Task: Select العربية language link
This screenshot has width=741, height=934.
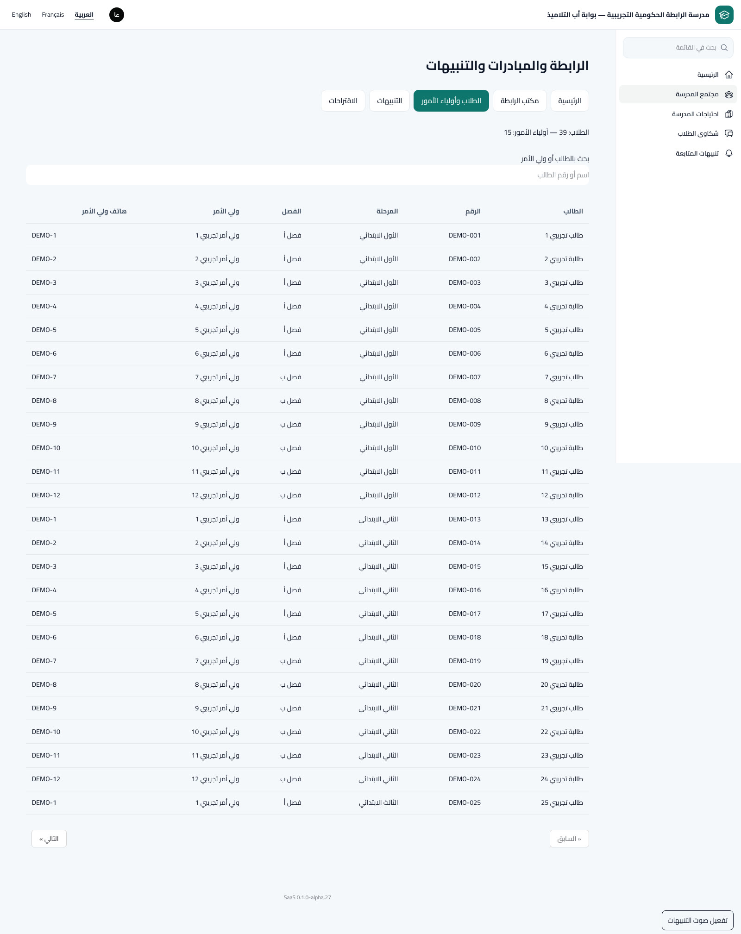Action: click(84, 15)
